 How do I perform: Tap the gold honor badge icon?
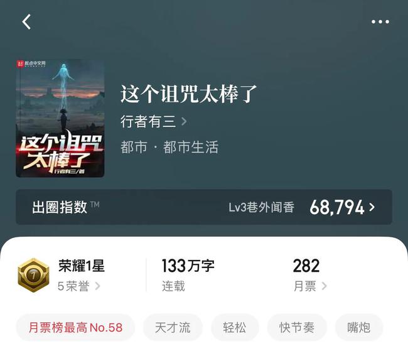click(33, 275)
